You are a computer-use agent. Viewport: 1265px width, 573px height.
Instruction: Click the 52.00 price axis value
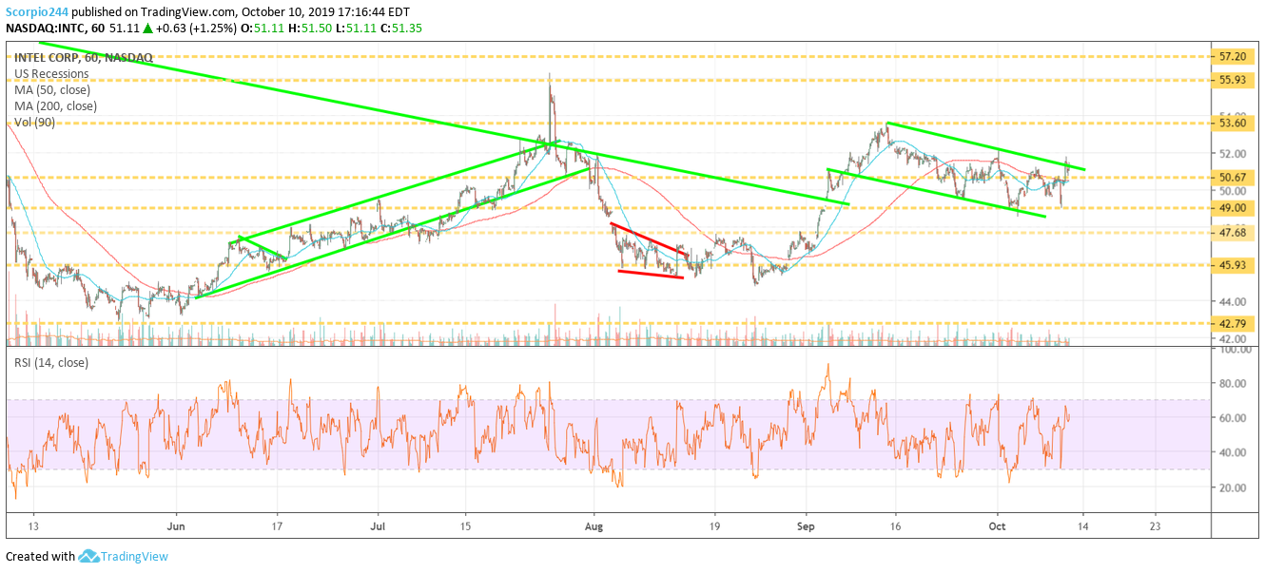coord(1233,153)
